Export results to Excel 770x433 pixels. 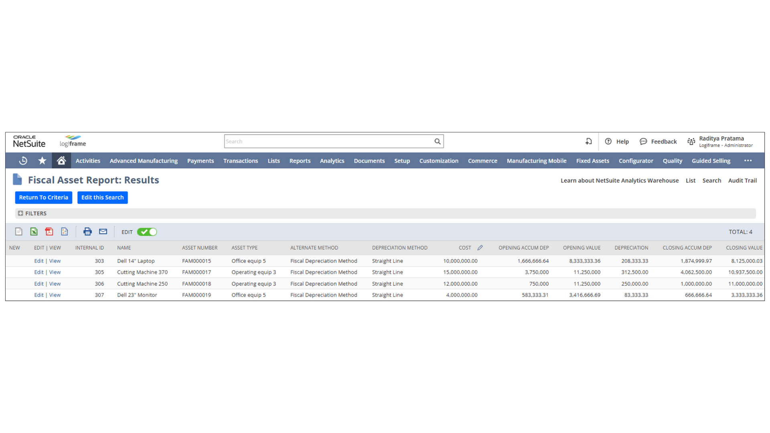point(34,231)
